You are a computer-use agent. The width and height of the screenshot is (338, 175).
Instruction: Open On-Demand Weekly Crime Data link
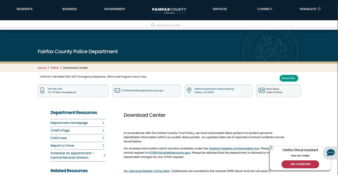coord(146,171)
